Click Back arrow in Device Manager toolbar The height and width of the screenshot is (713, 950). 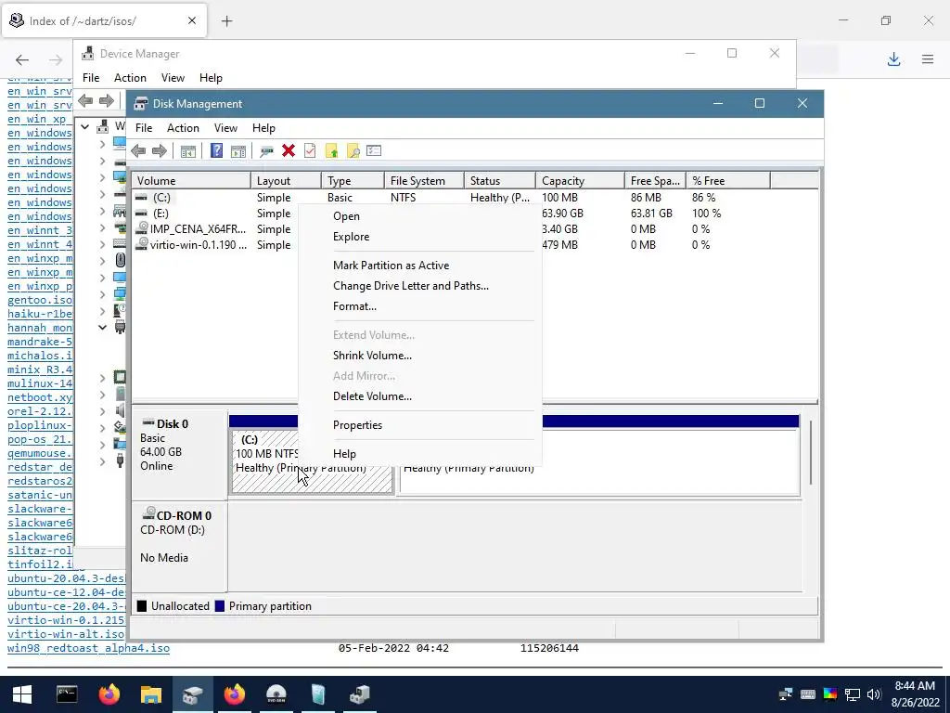[x=85, y=100]
